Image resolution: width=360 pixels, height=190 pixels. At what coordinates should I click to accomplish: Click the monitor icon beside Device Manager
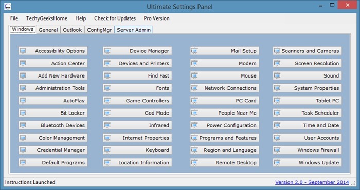[107, 51]
